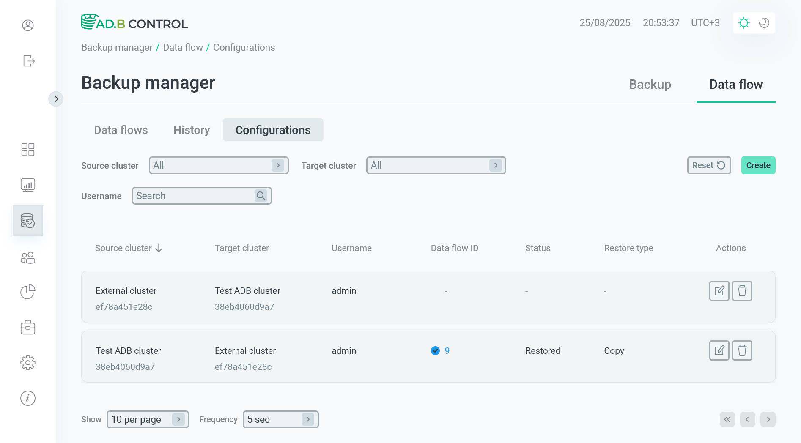Open reports via pie chart sidebar icon
Screen dimensions: 801x443
[27, 292]
